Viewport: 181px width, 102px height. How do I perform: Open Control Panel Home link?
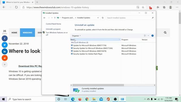[x=53, y=24]
